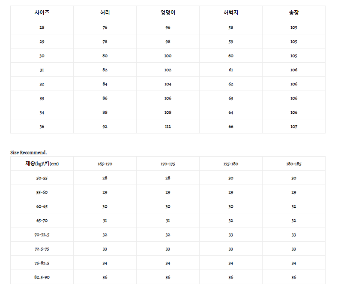Select the 총장 column header
Screen dimensions: 341x294
(x=294, y=13)
